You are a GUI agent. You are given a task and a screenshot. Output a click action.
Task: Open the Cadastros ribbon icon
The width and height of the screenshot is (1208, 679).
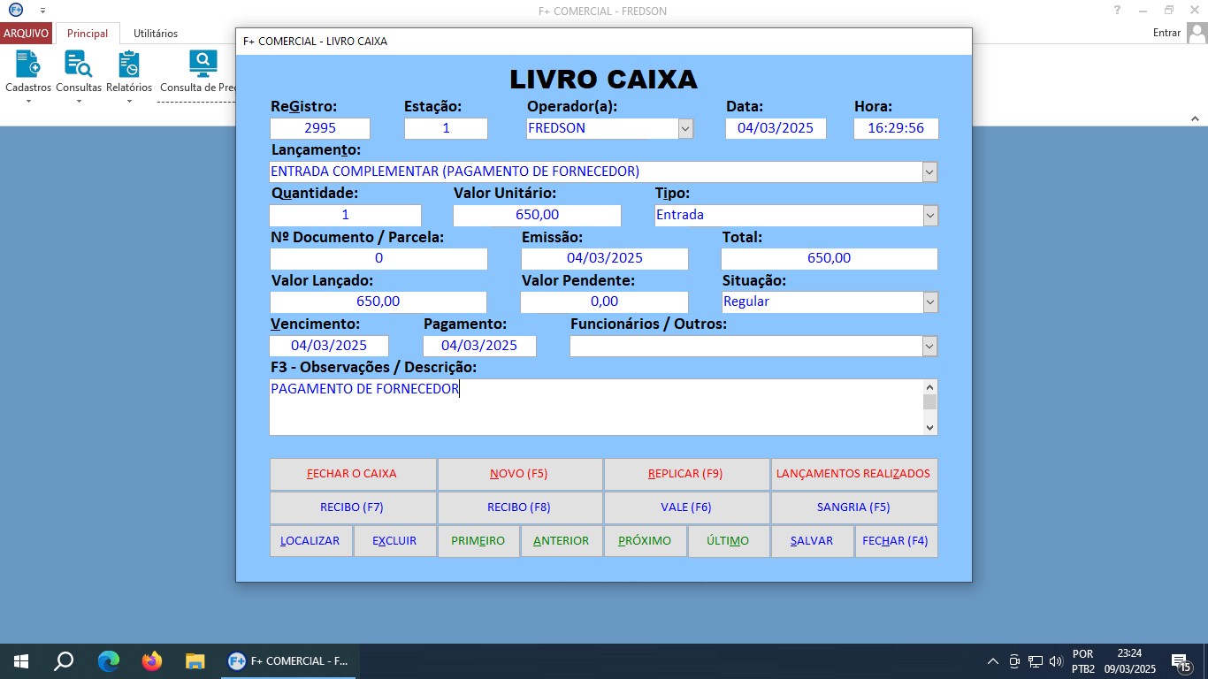28,75
